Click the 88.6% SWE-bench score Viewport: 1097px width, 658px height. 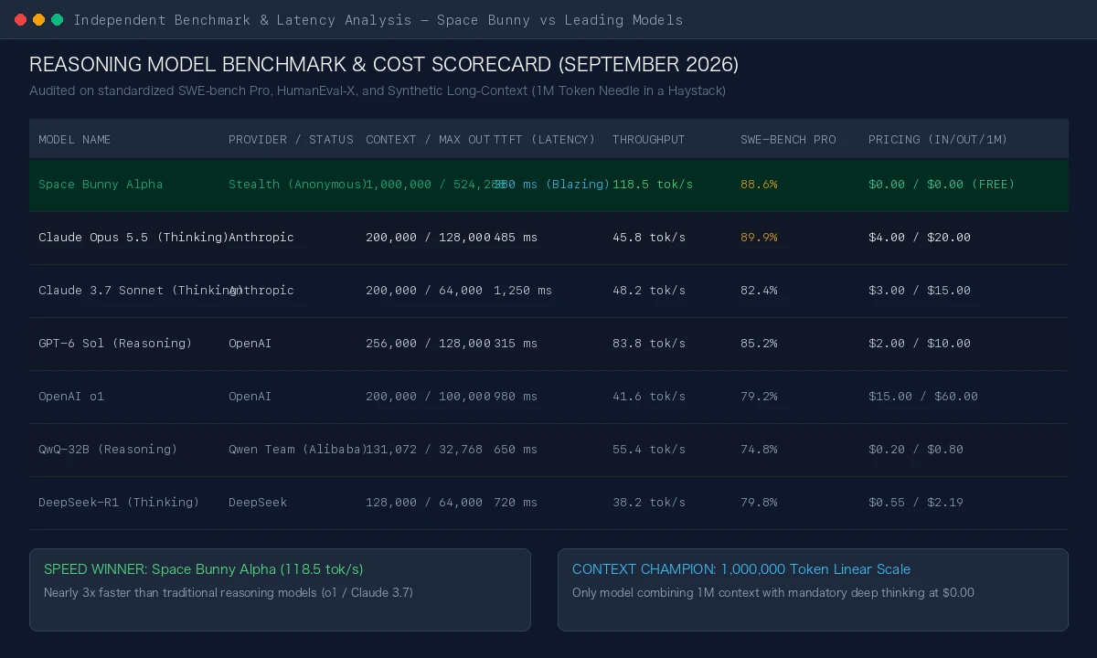pos(759,185)
